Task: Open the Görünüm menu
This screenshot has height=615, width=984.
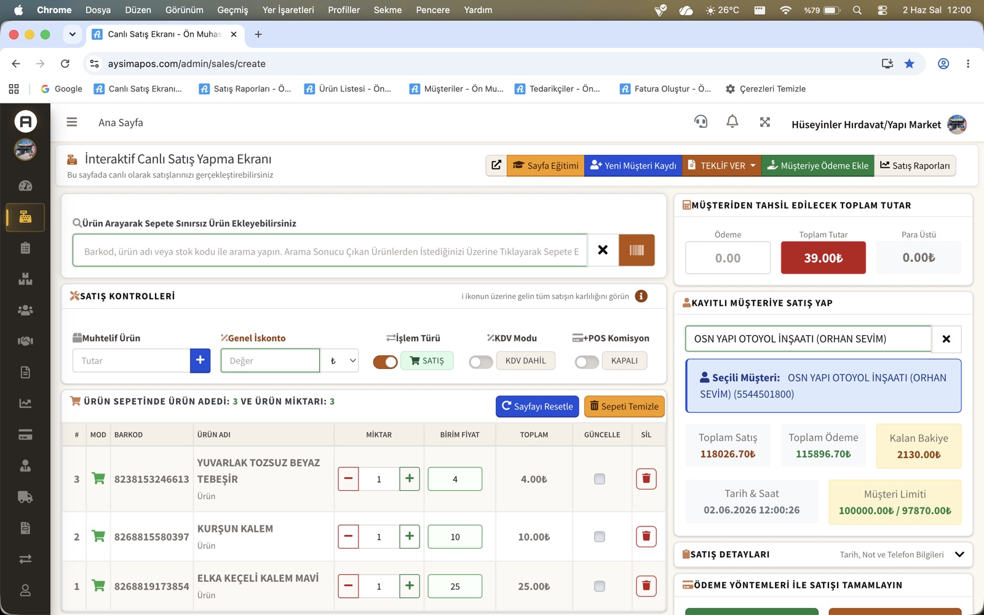Action: click(x=184, y=10)
